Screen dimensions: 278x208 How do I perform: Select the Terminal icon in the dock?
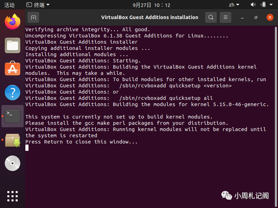click(x=13, y=116)
